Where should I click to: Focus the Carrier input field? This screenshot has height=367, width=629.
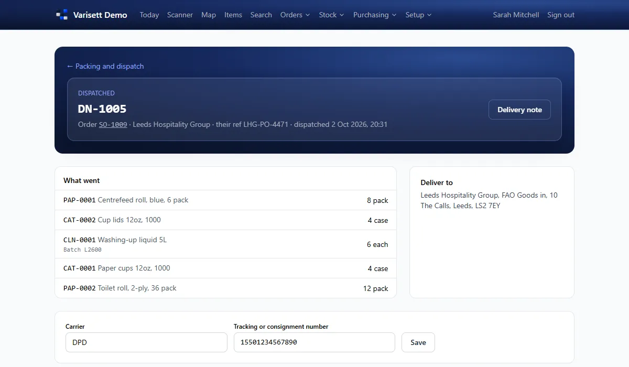click(x=146, y=342)
